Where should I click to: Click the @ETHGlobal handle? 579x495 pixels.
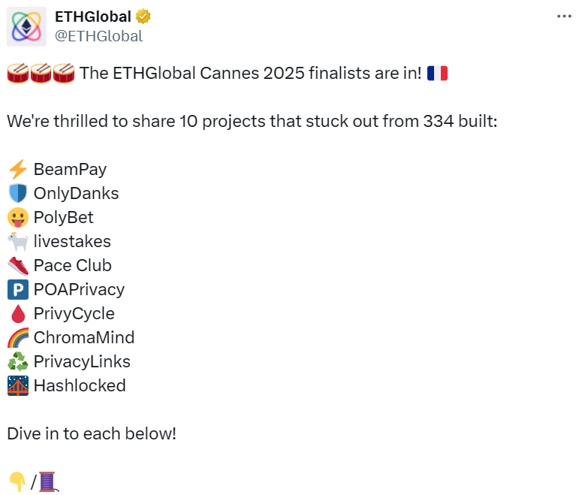pos(98,35)
